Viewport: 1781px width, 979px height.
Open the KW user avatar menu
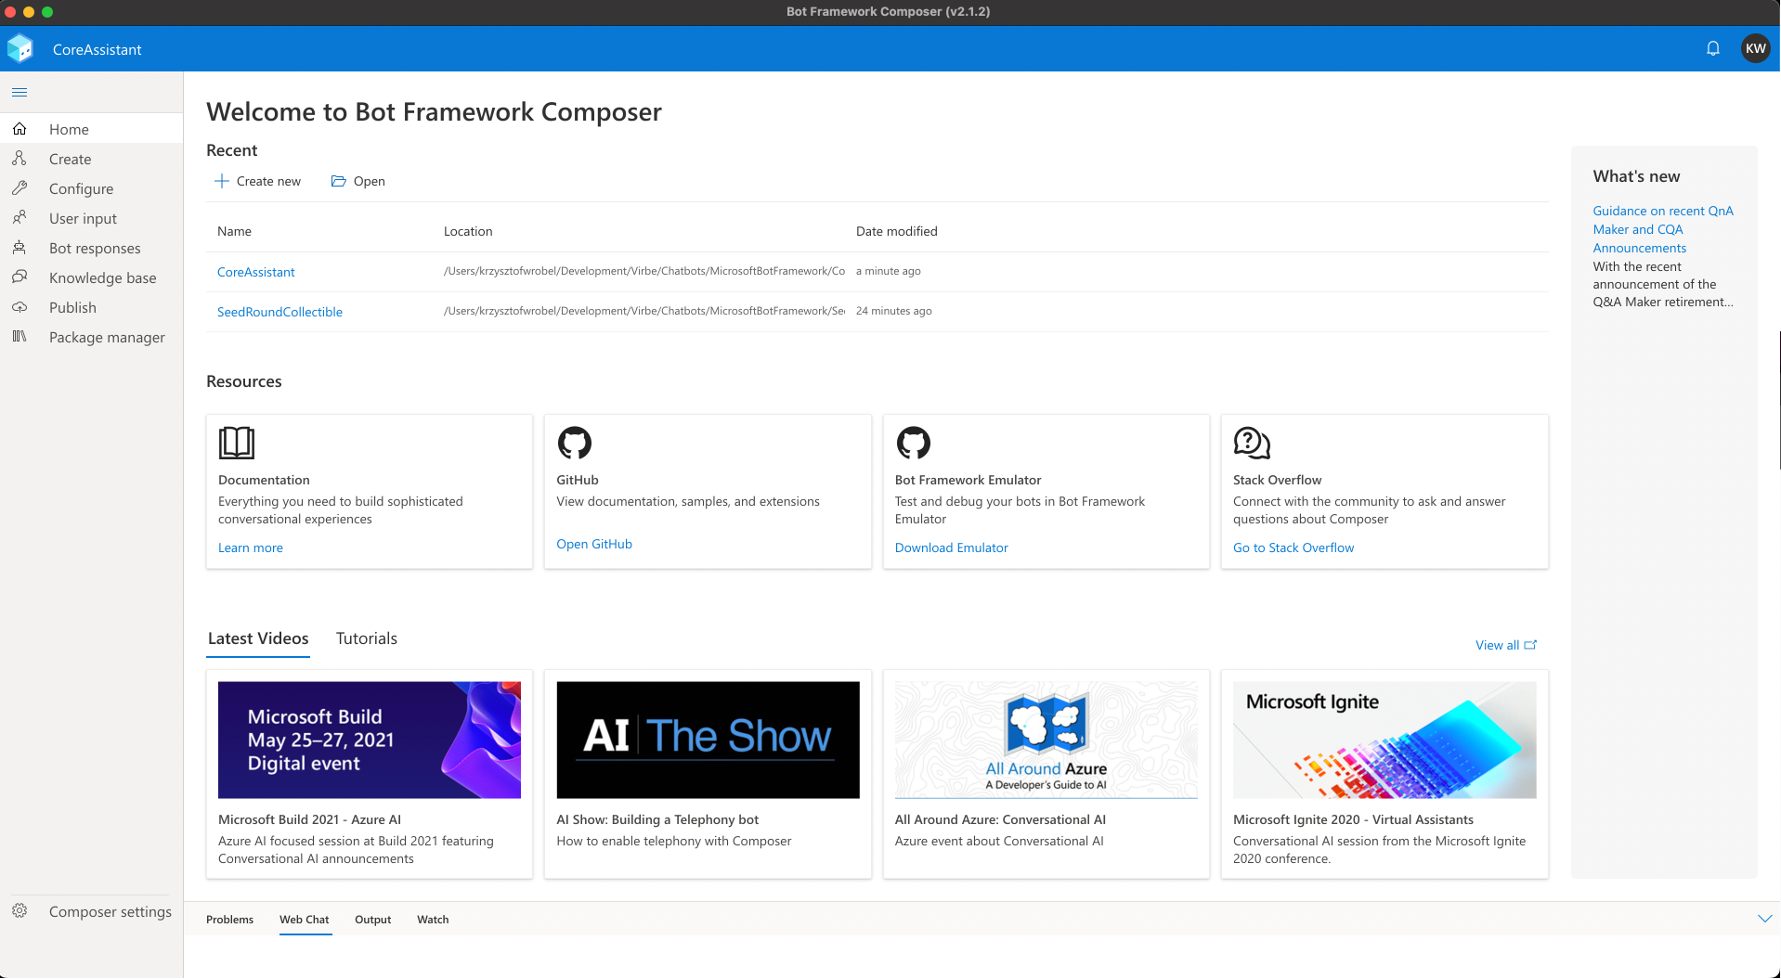click(1755, 48)
